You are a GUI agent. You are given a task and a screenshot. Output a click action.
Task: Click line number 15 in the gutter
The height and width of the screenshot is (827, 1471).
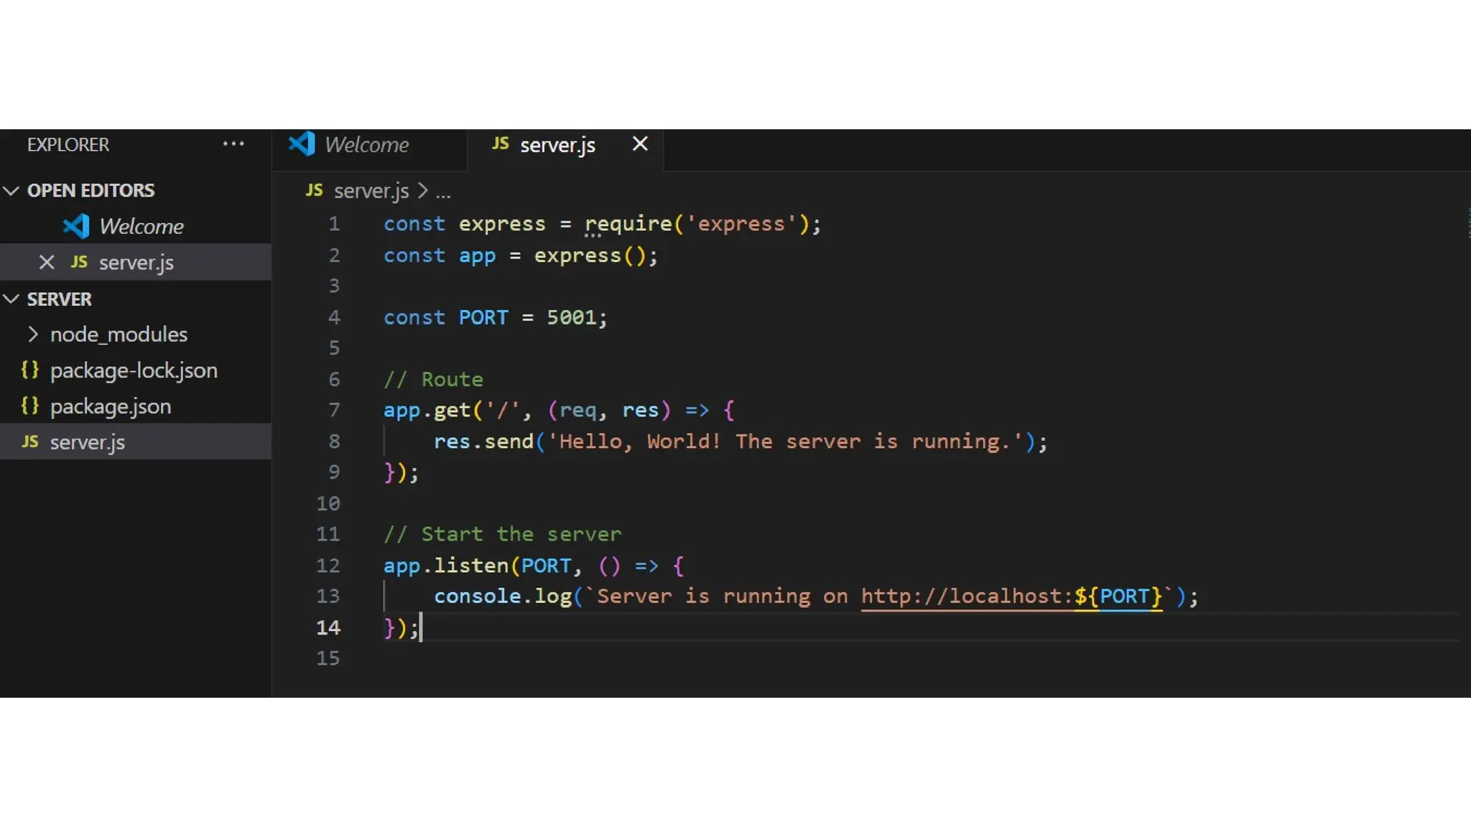(328, 658)
